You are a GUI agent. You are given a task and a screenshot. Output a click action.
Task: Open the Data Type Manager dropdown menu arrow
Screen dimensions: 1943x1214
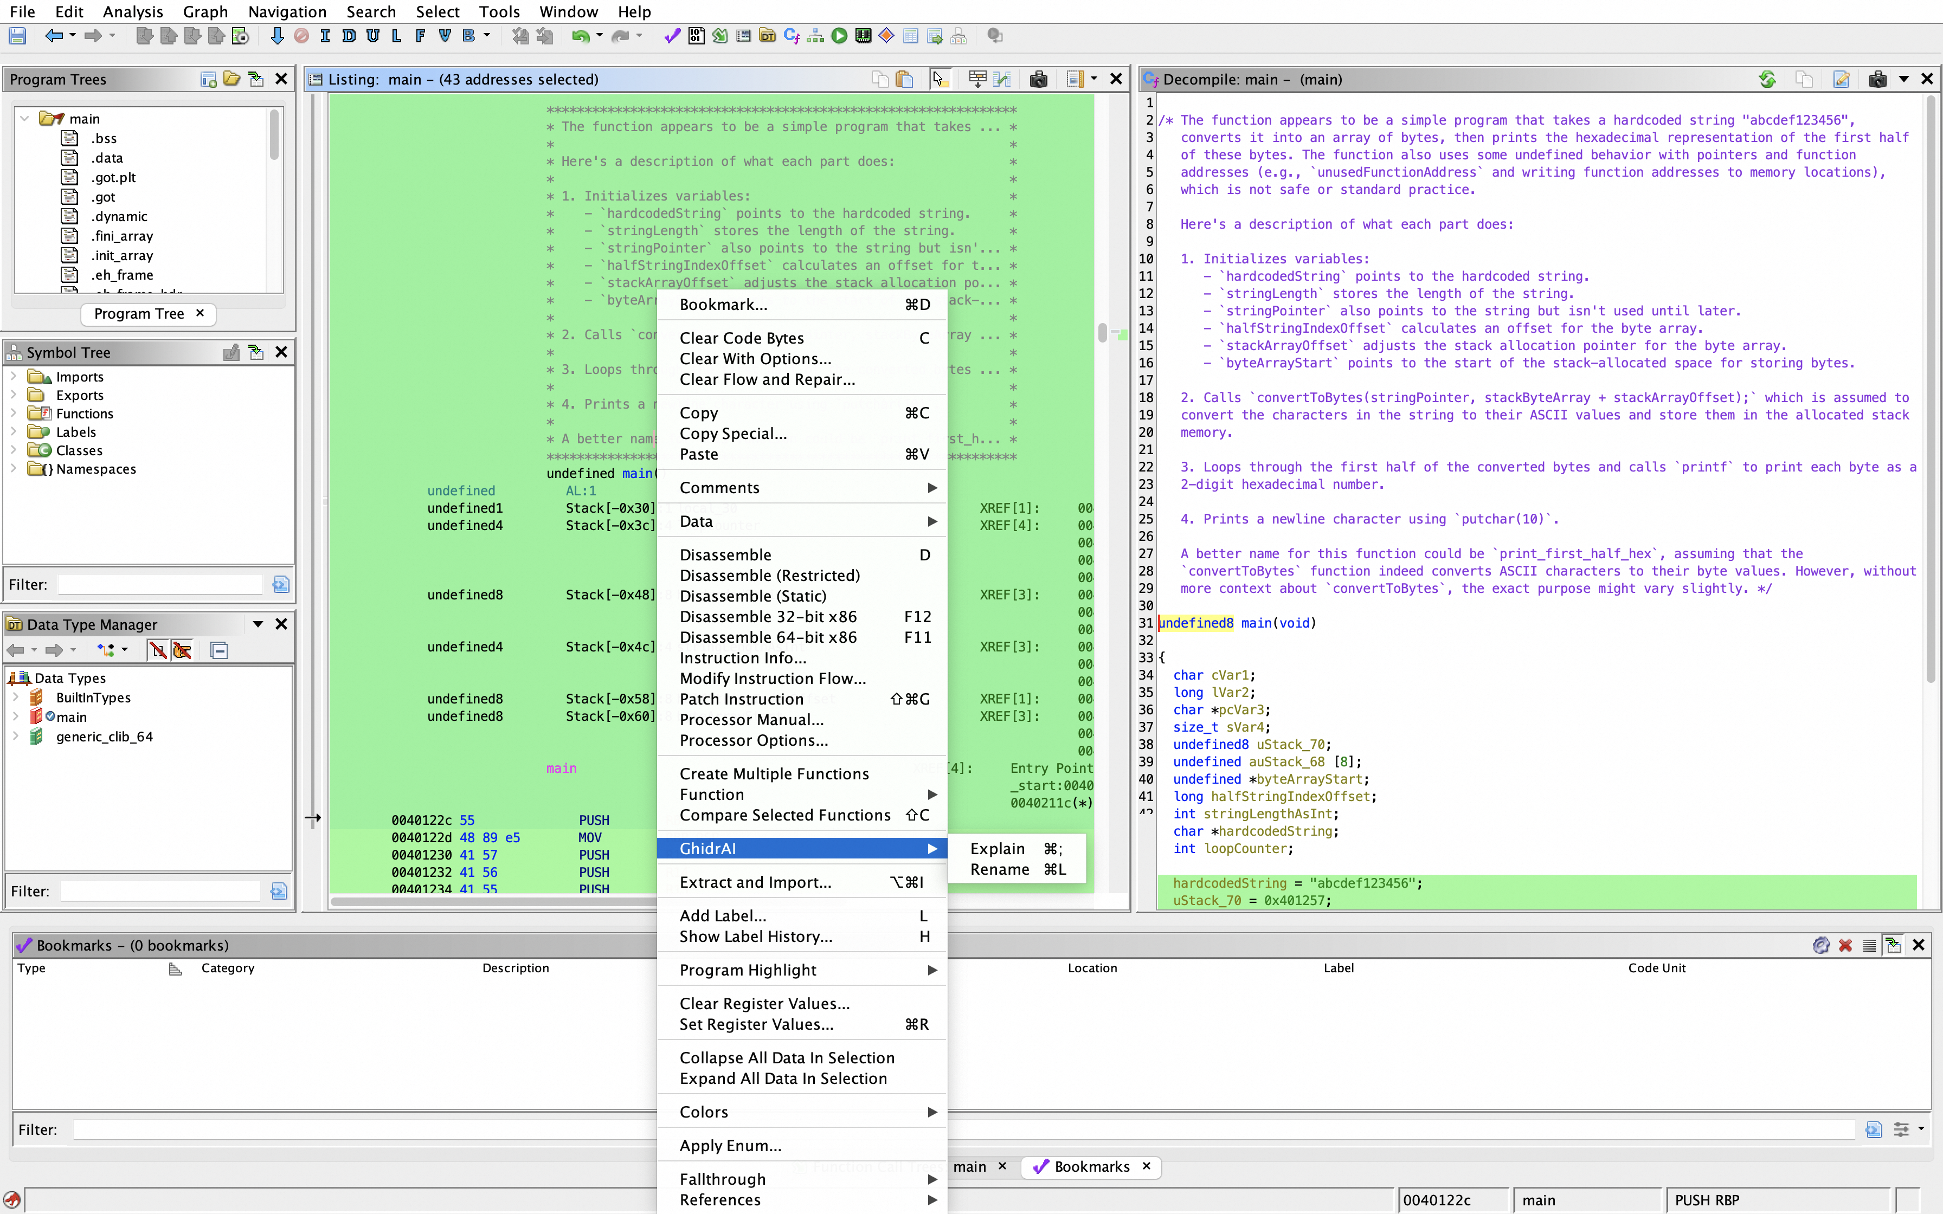click(258, 624)
